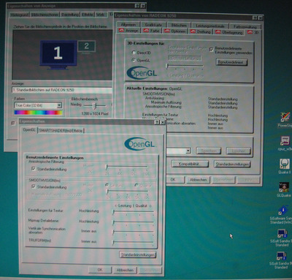Viewport: 292px width, 280px height.
Task: Select the GLQuake desktop icon
Action: (x=284, y=189)
